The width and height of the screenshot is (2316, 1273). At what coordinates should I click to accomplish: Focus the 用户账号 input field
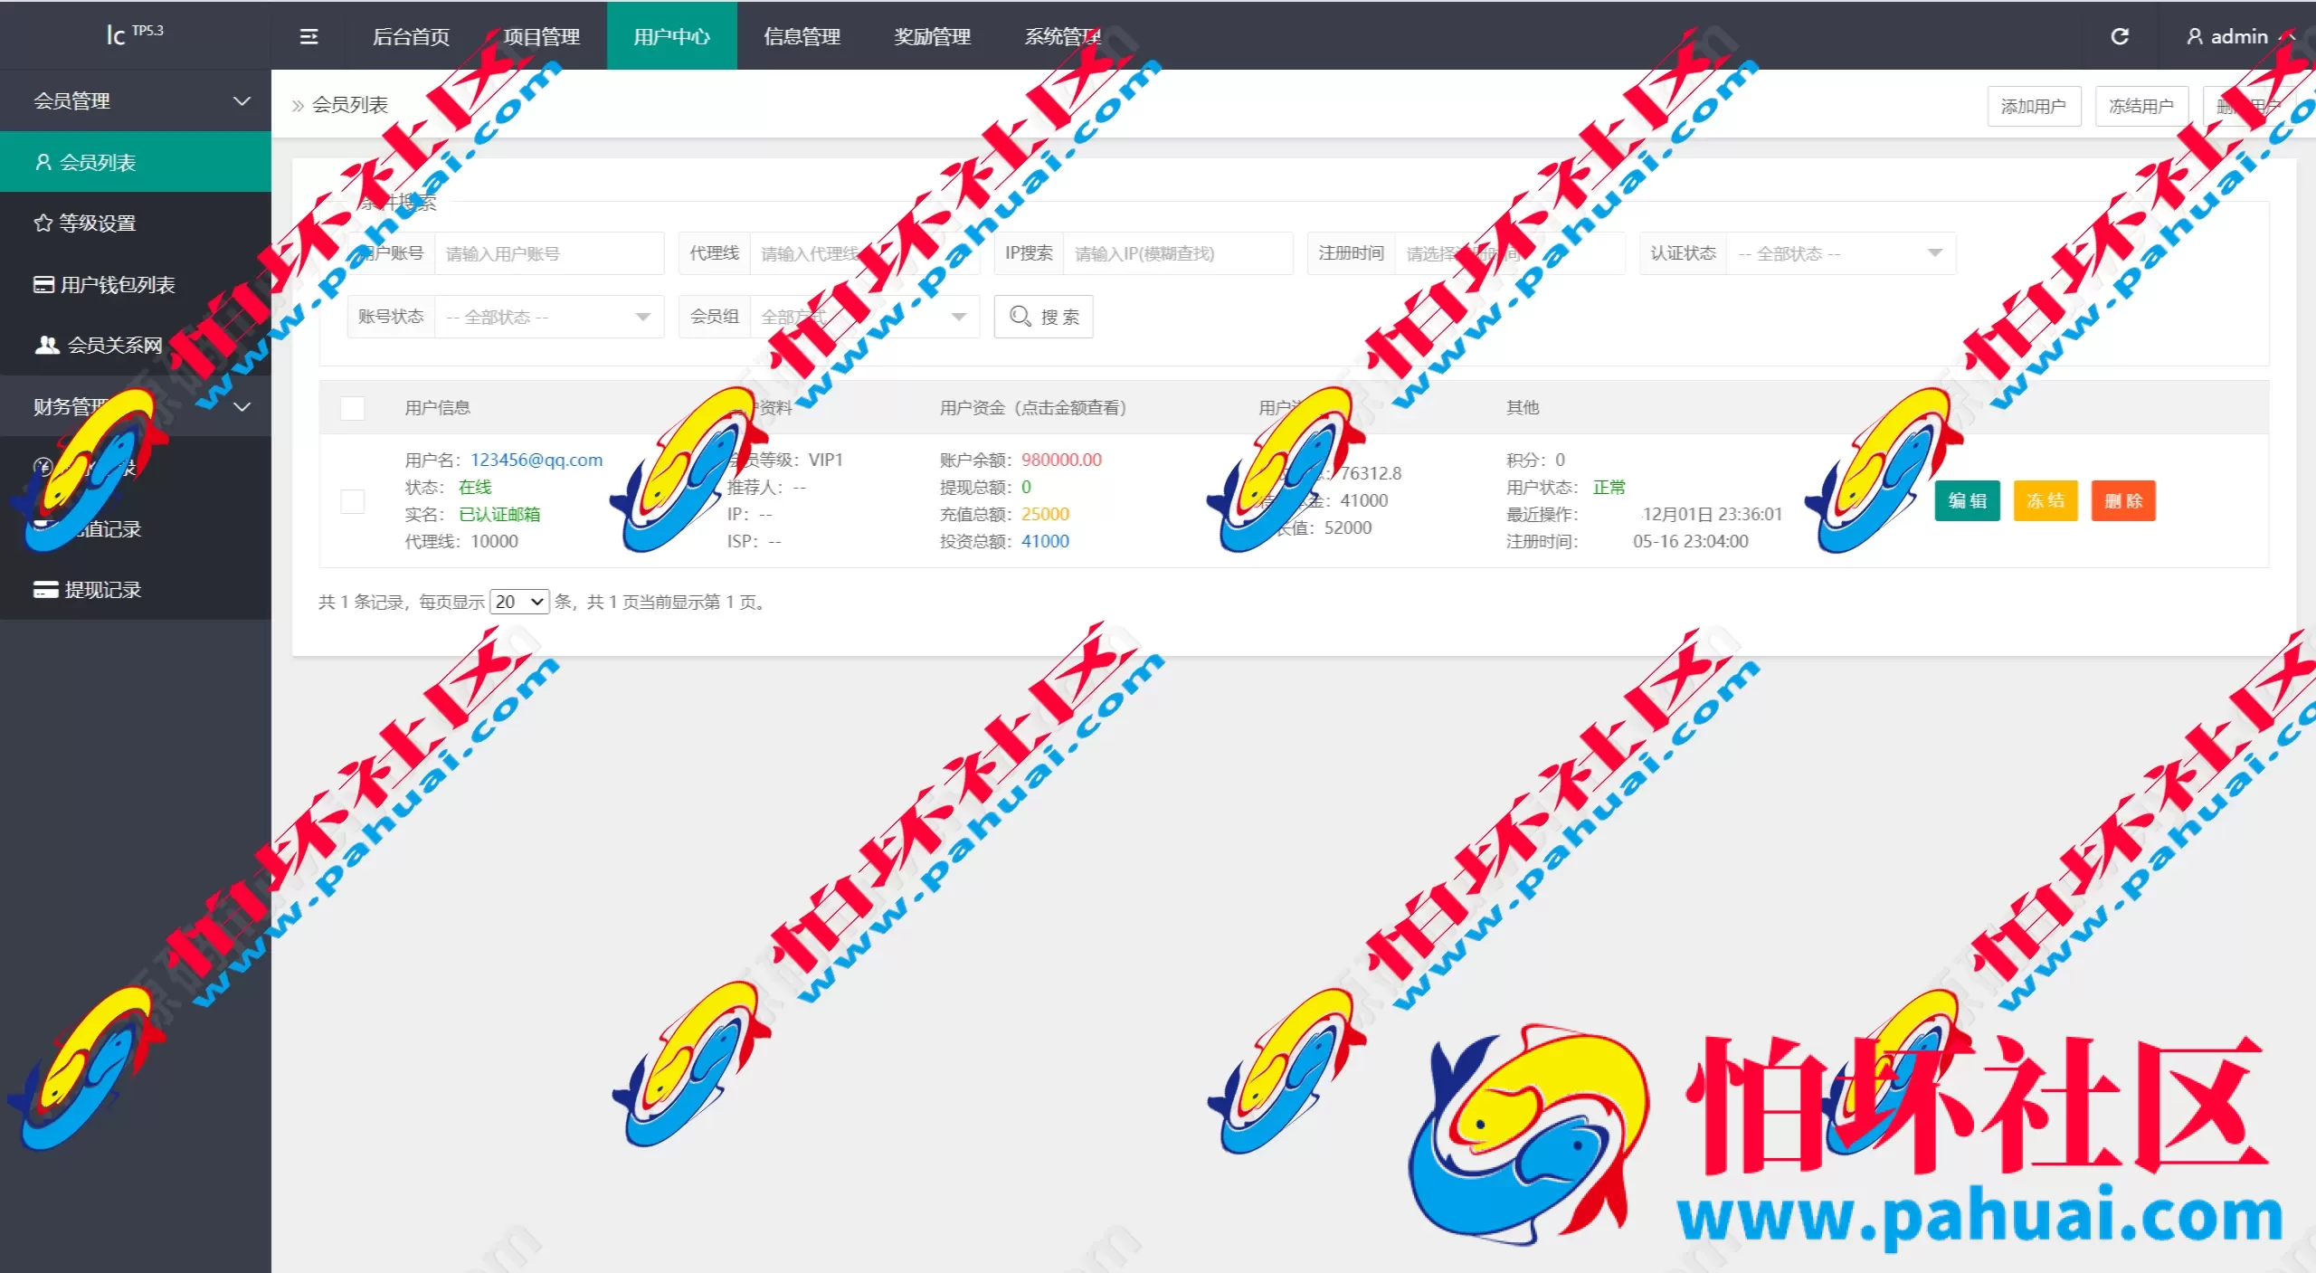pyautogui.click(x=550, y=253)
